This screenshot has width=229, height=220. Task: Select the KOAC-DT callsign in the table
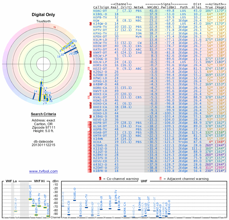point(100,11)
